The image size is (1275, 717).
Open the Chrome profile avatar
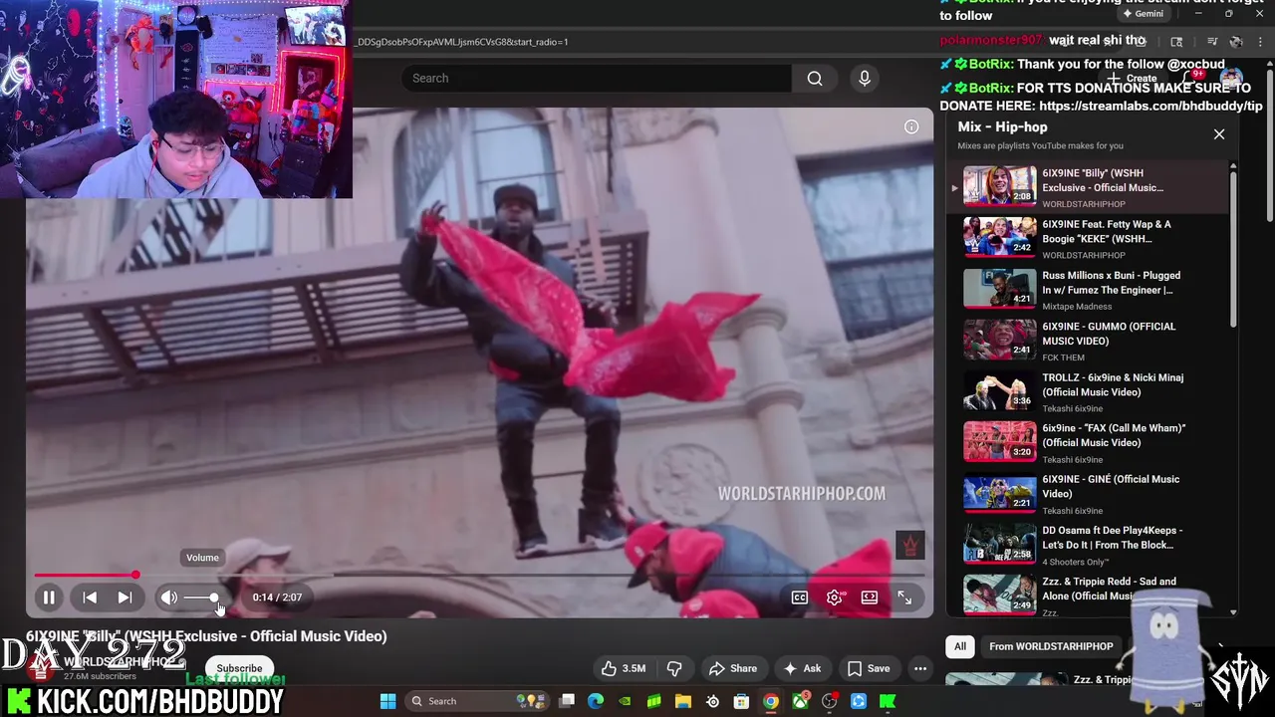pos(1236,41)
